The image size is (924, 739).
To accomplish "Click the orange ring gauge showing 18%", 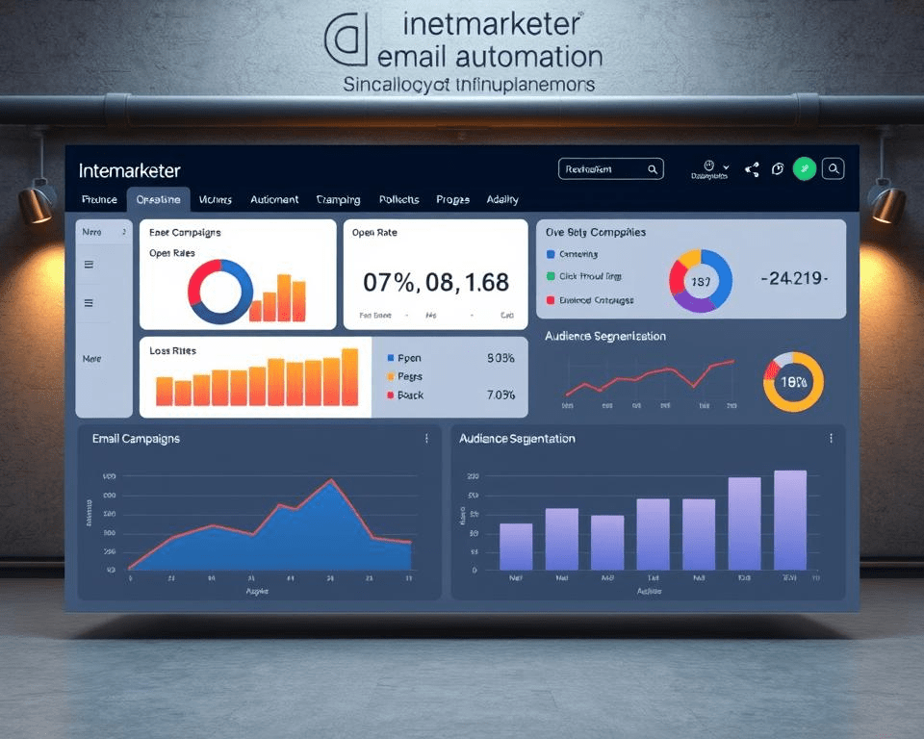I will (x=793, y=382).
